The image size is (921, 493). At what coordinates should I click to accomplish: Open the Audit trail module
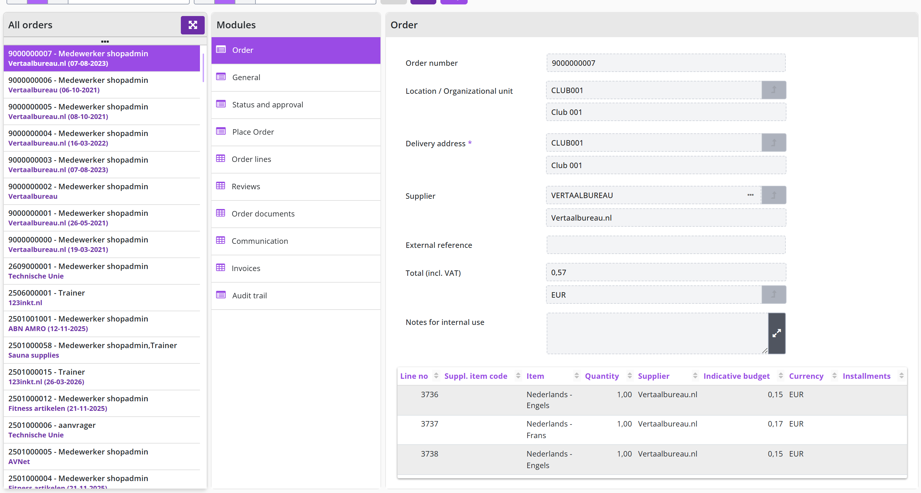click(x=296, y=296)
